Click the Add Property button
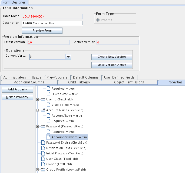The height and width of the screenshot is (173, 185). [x=17, y=89]
